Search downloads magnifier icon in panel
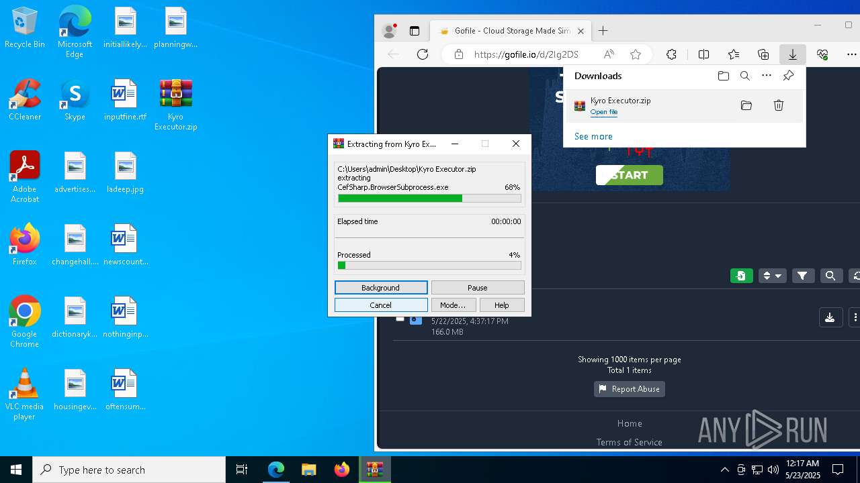The image size is (860, 483). coord(745,76)
